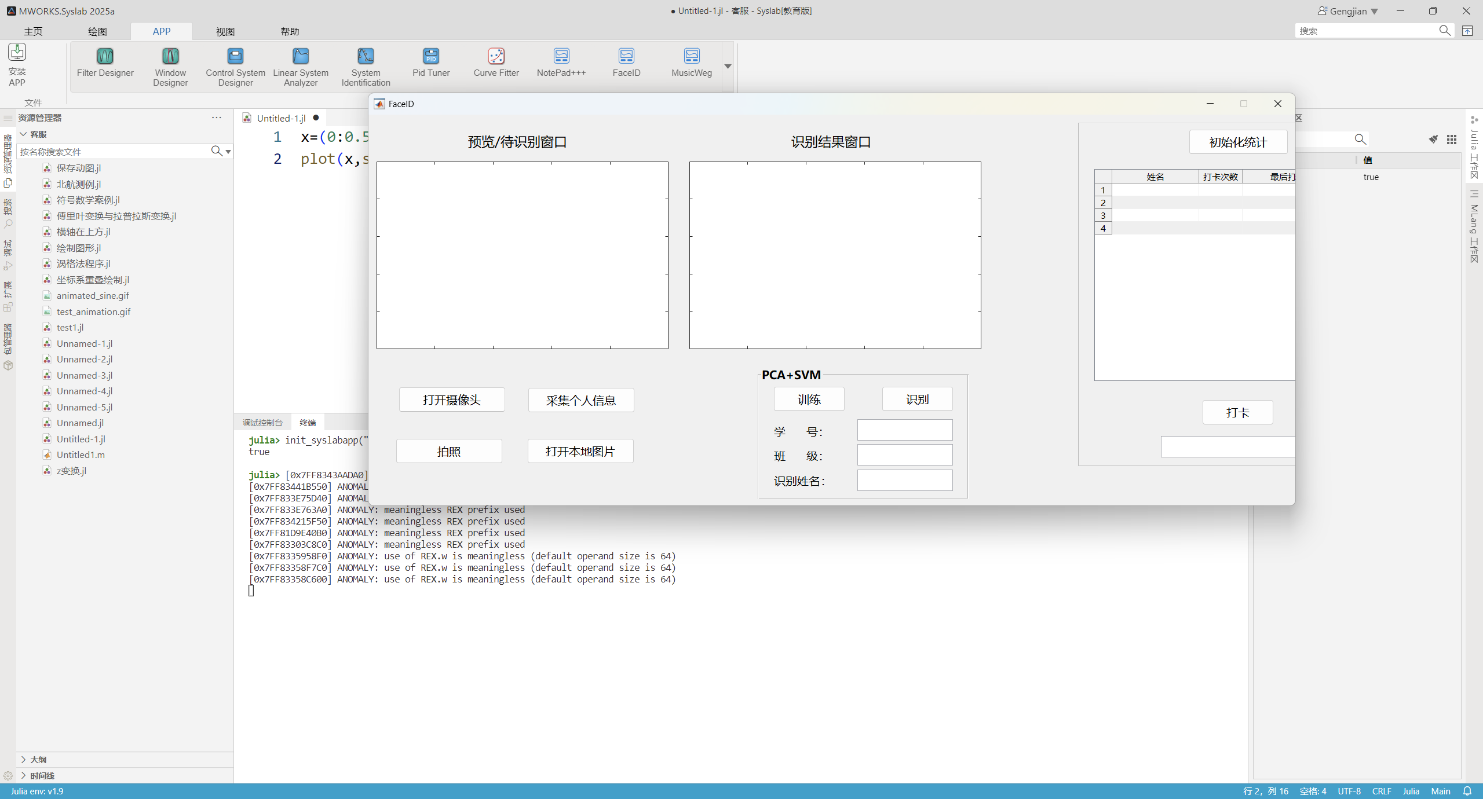This screenshot has height=799, width=1483.
Task: Open z变换.jl in file tree
Action: [71, 471]
